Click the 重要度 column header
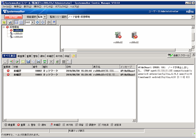 (x=8, y=67)
